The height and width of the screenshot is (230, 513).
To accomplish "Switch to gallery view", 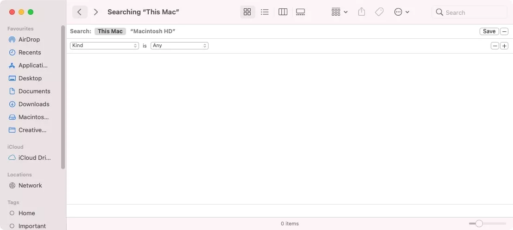I will (300, 12).
